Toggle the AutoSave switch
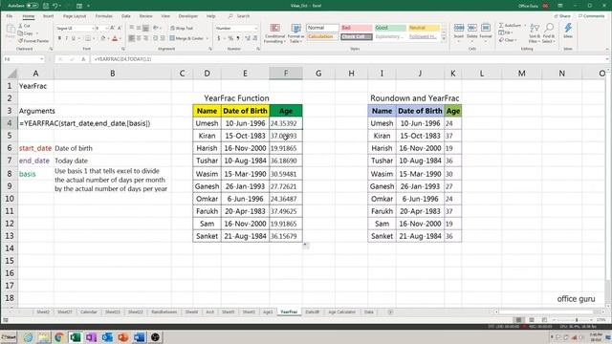 point(32,6)
